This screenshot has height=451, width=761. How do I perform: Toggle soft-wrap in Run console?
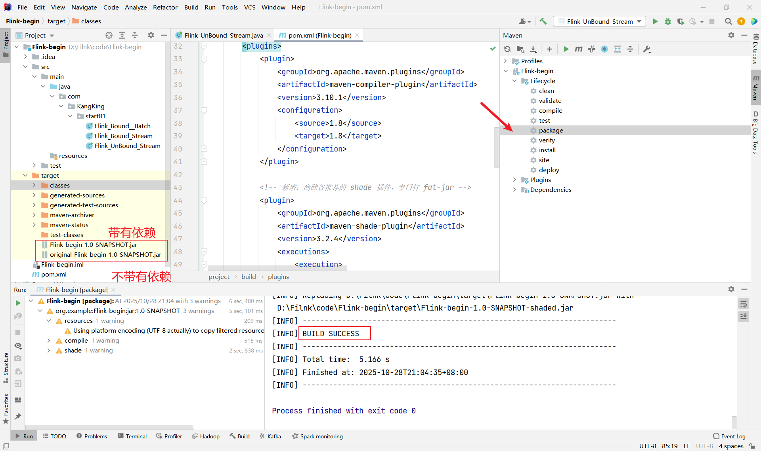[743, 304]
